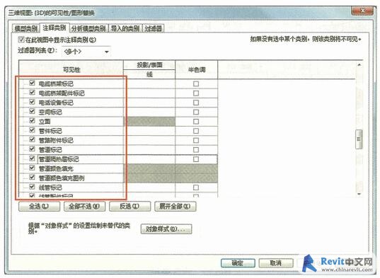Open the 过滤器列表 dropdown

point(86,52)
